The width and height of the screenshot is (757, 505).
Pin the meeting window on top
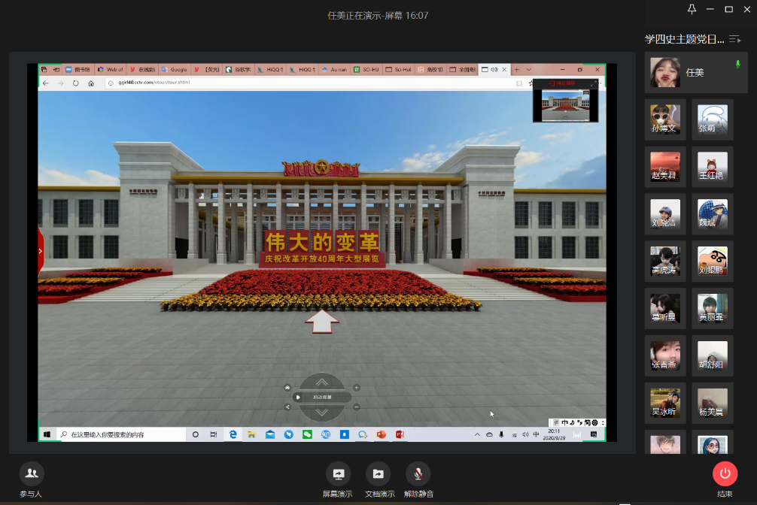point(692,9)
